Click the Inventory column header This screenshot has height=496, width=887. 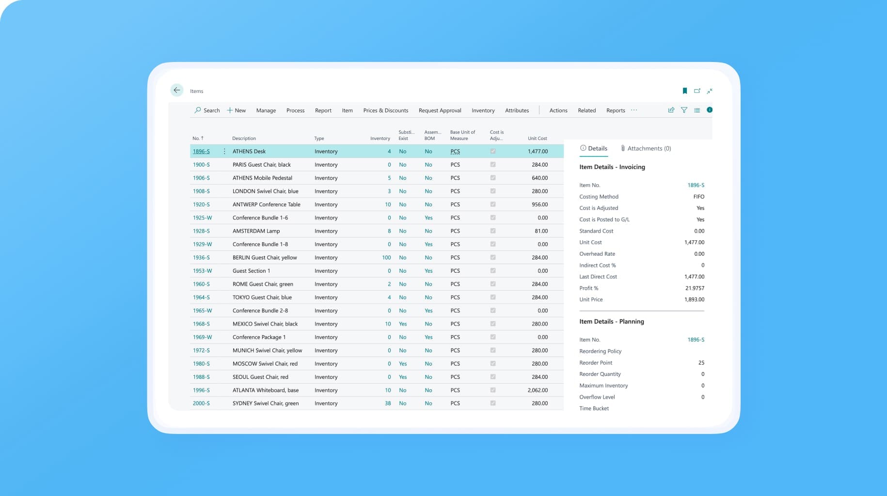pos(380,139)
